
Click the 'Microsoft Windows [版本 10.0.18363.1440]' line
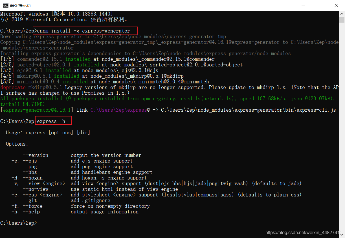coord(57,14)
